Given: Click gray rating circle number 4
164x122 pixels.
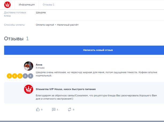Looking at the screenshot, I should [25, 76].
